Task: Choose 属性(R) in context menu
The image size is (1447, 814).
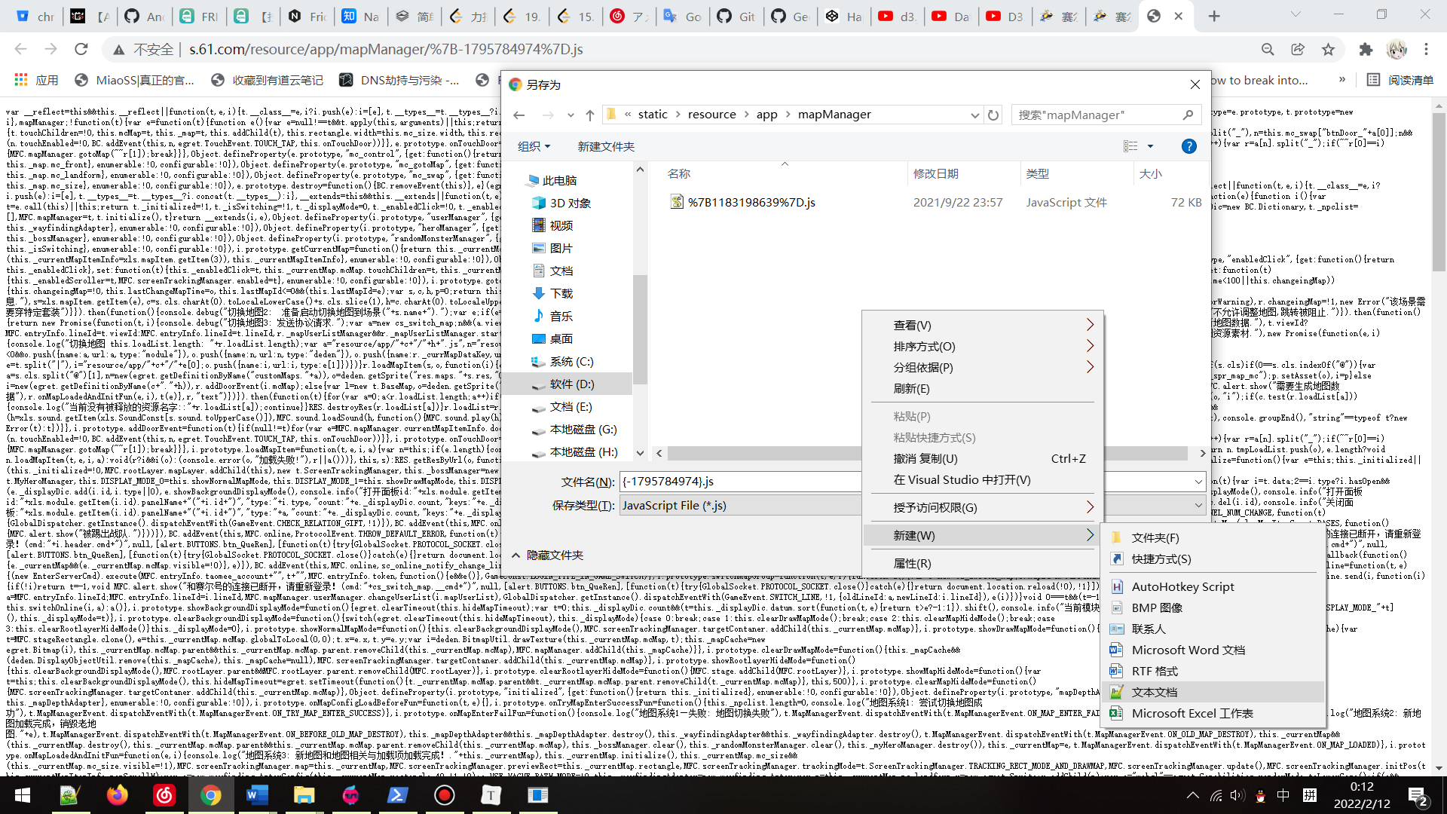Action: [x=983, y=563]
